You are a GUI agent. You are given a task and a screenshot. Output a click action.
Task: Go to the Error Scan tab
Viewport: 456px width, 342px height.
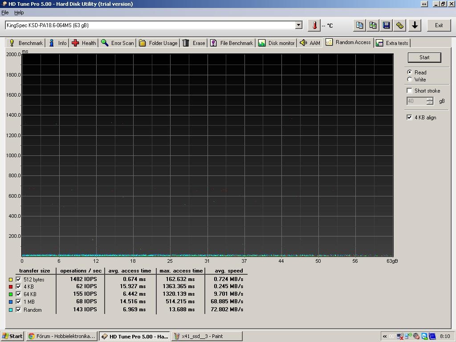[x=118, y=43]
